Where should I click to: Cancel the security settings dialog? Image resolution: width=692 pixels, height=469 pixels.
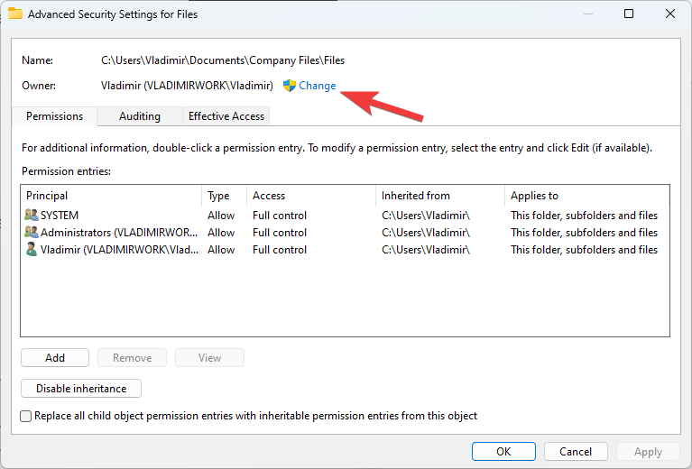pyautogui.click(x=576, y=452)
